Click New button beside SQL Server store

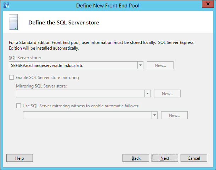tap(160, 65)
